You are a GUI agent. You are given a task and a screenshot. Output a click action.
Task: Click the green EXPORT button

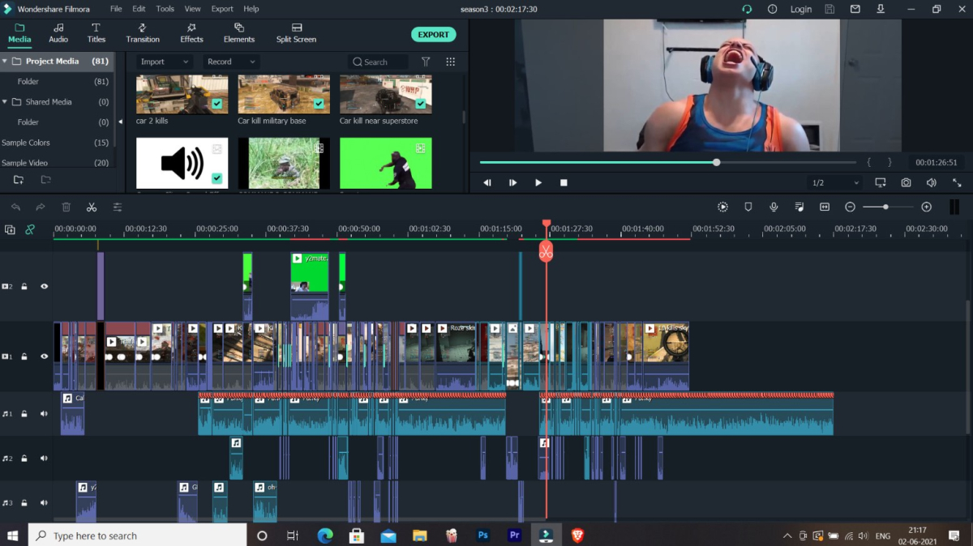(433, 35)
